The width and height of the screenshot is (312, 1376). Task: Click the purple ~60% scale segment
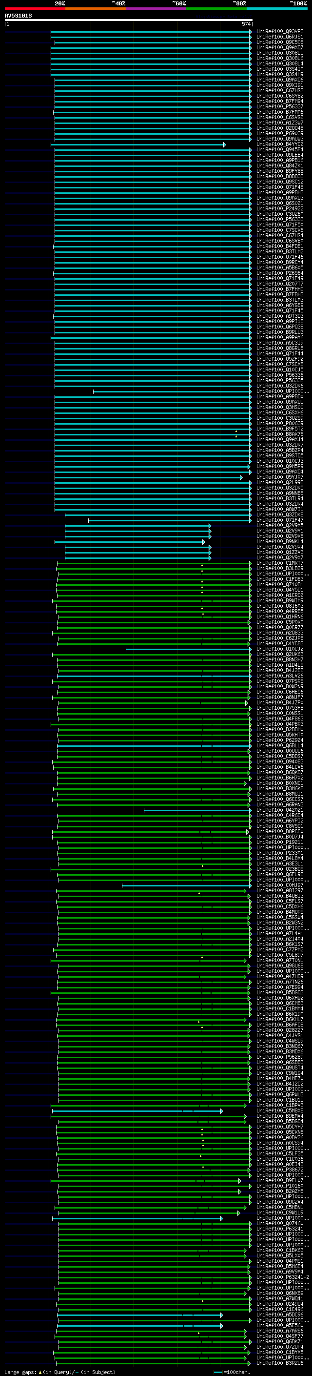[156, 9]
